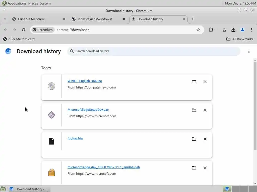Open downloads page more actions menu
The image size is (257, 192).
[249, 51]
